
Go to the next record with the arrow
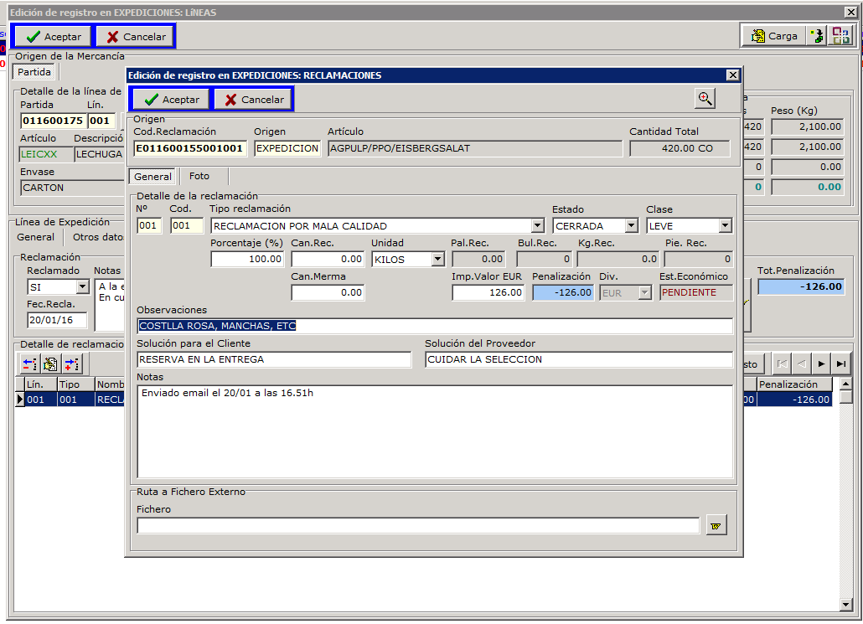[820, 364]
